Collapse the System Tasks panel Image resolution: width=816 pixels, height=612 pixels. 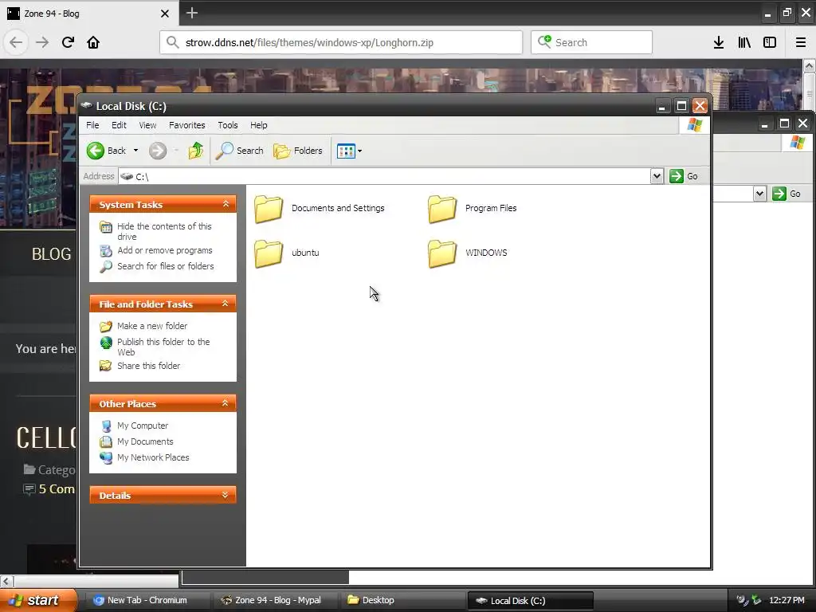point(226,204)
